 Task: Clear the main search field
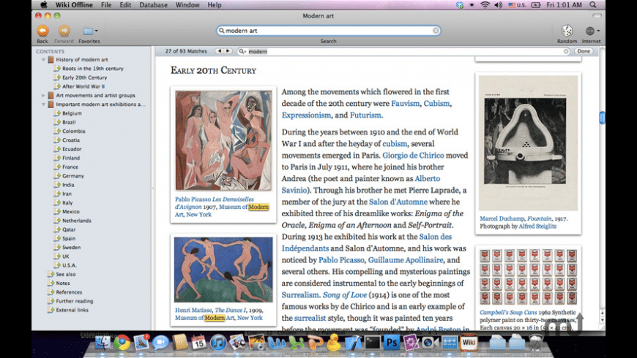pyautogui.click(x=436, y=31)
